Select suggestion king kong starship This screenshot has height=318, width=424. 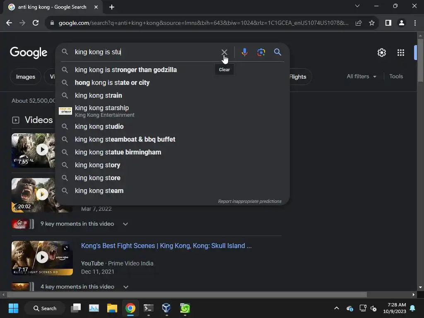pos(172,111)
